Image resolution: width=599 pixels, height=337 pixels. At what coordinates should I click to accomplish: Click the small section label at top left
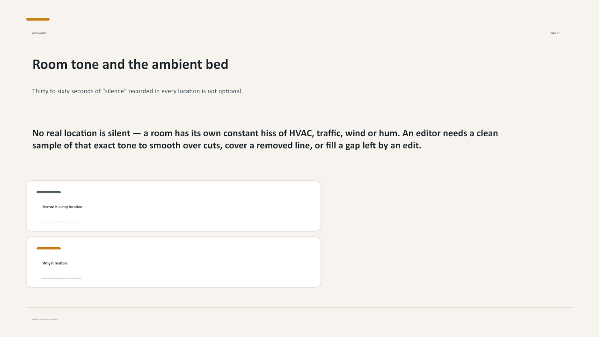[x=39, y=33]
